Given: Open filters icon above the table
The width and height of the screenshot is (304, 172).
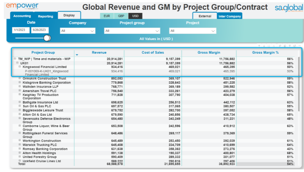Looking at the screenshot, I should click(290, 46).
